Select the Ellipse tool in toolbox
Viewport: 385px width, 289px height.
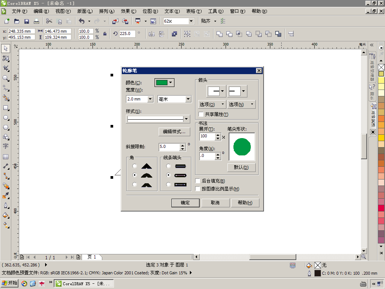point(6,117)
